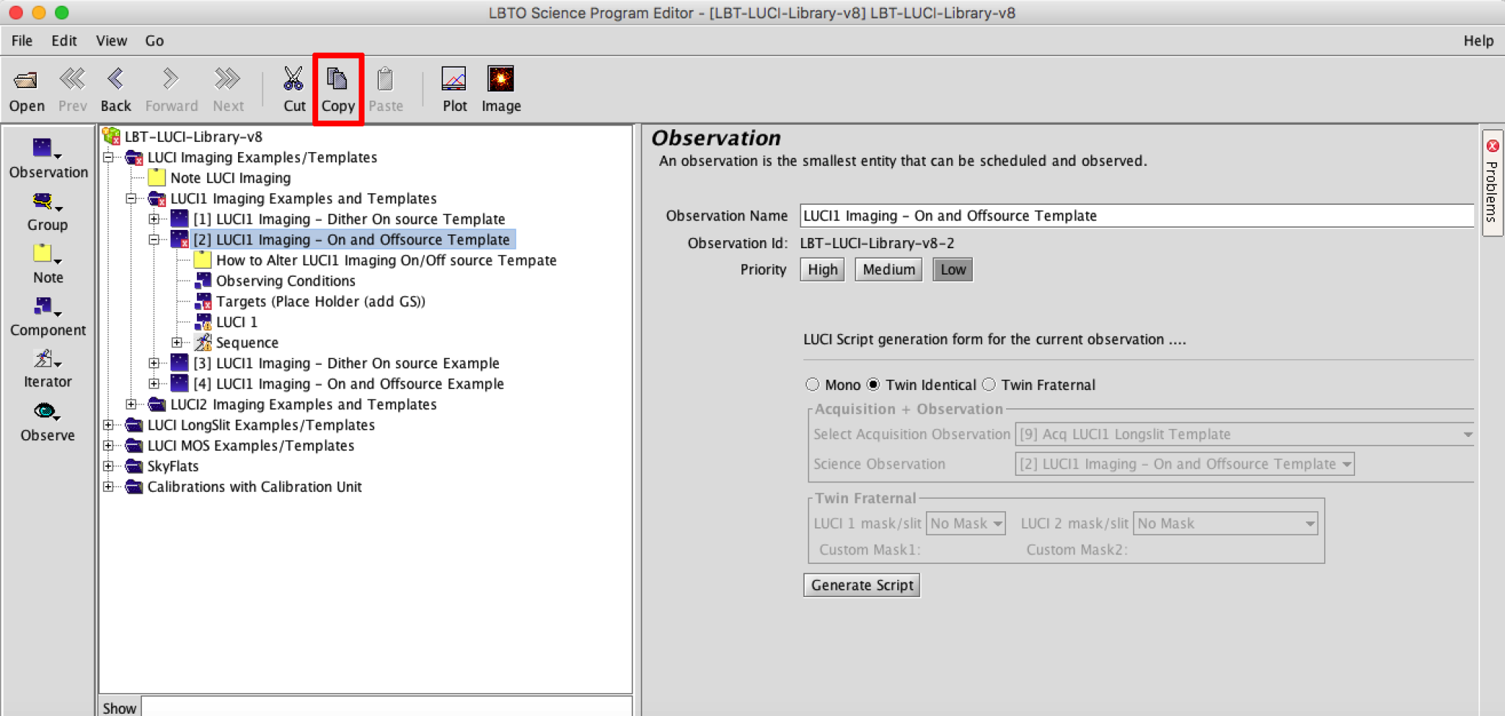1505x716 pixels.
Task: Expand [3] LUCI1 Imaging Dither On source Example
Action: click(154, 363)
